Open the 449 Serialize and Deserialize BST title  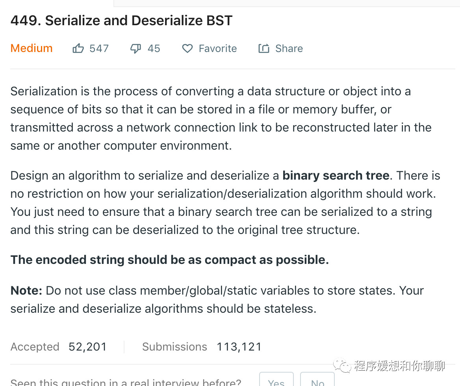121,20
